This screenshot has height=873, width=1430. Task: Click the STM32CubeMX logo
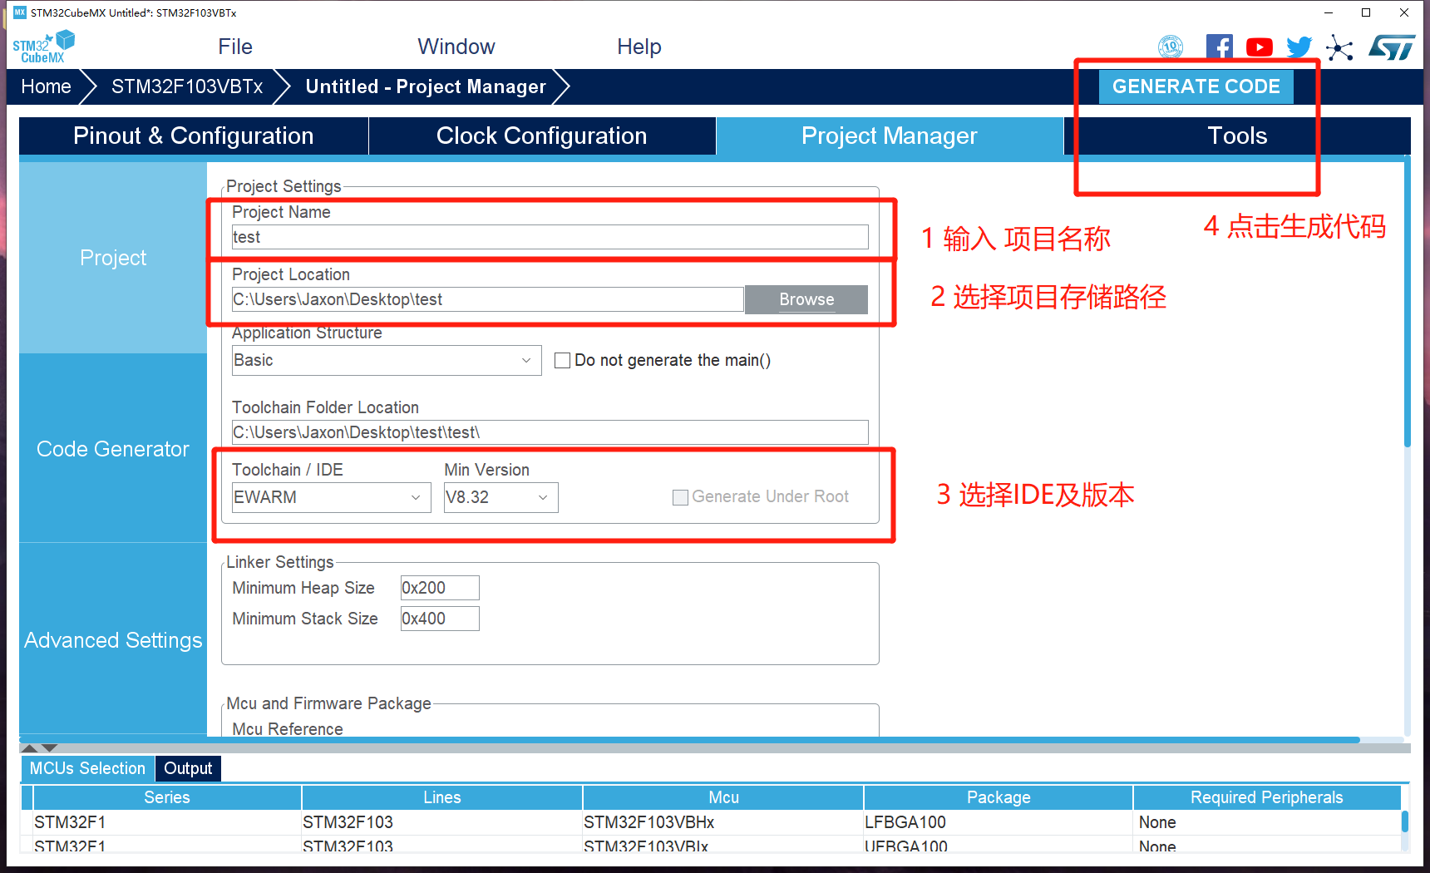click(43, 47)
